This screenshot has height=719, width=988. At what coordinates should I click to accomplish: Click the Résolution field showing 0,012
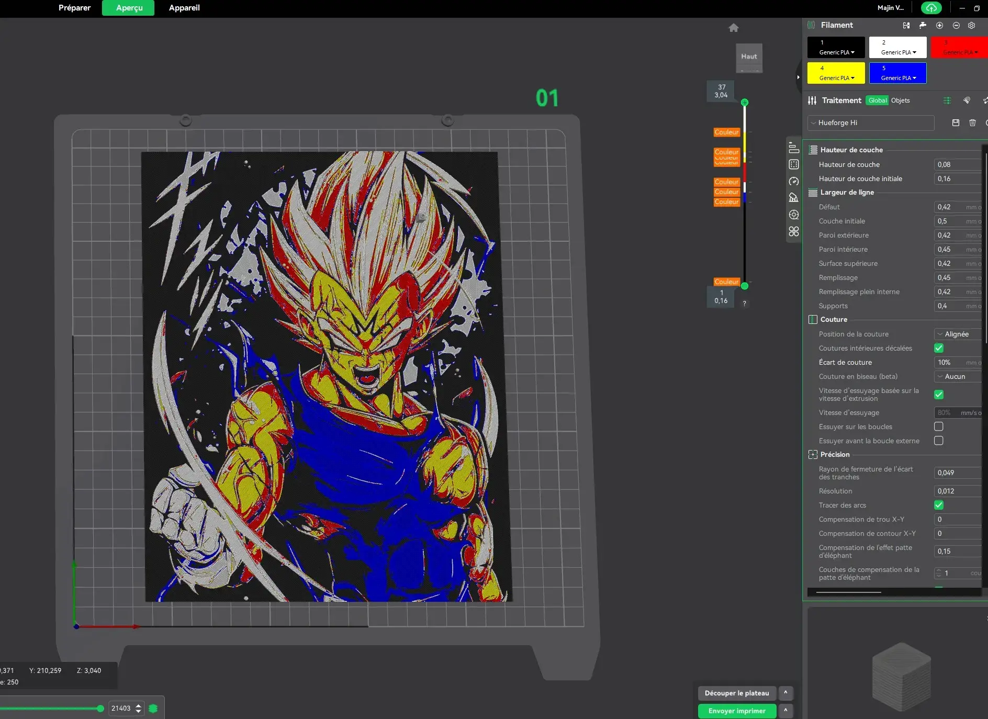click(x=958, y=491)
